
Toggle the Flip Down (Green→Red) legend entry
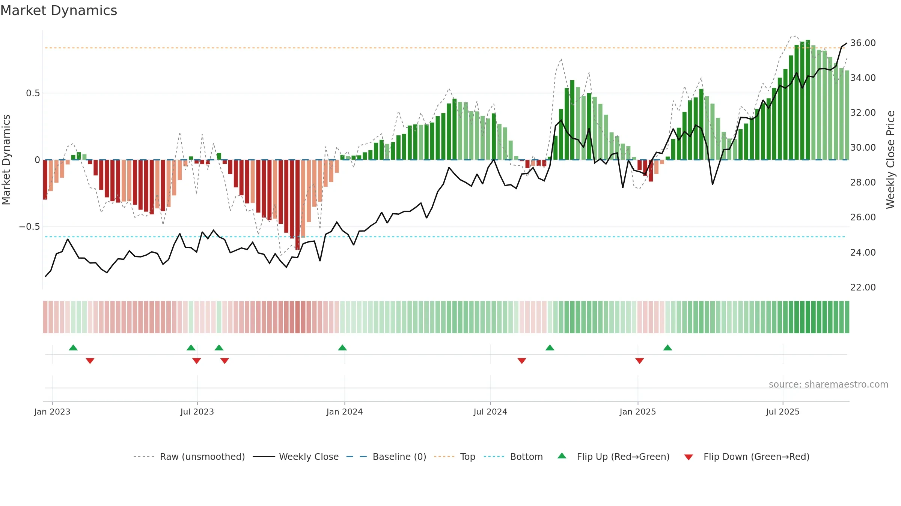[x=746, y=457]
